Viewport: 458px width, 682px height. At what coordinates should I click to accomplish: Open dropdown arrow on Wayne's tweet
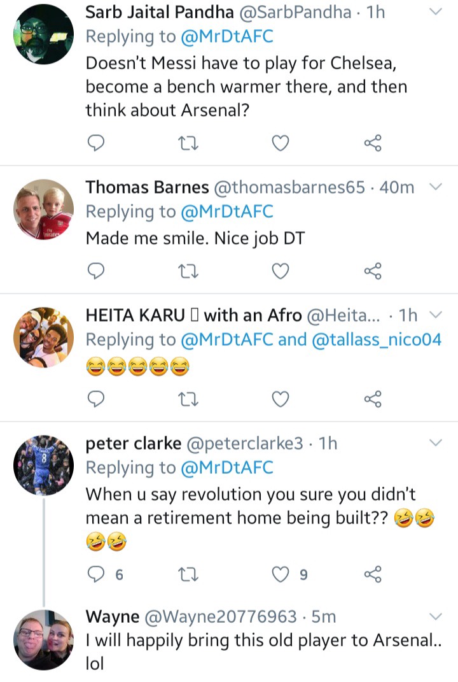click(x=435, y=616)
